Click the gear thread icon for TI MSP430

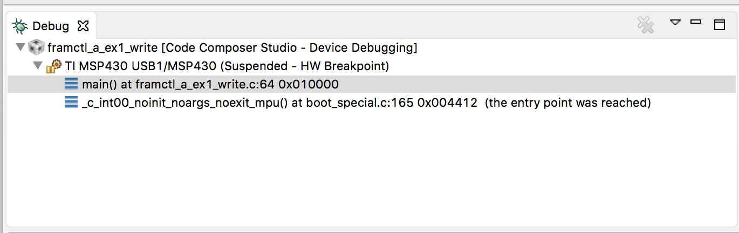pyautogui.click(x=53, y=66)
